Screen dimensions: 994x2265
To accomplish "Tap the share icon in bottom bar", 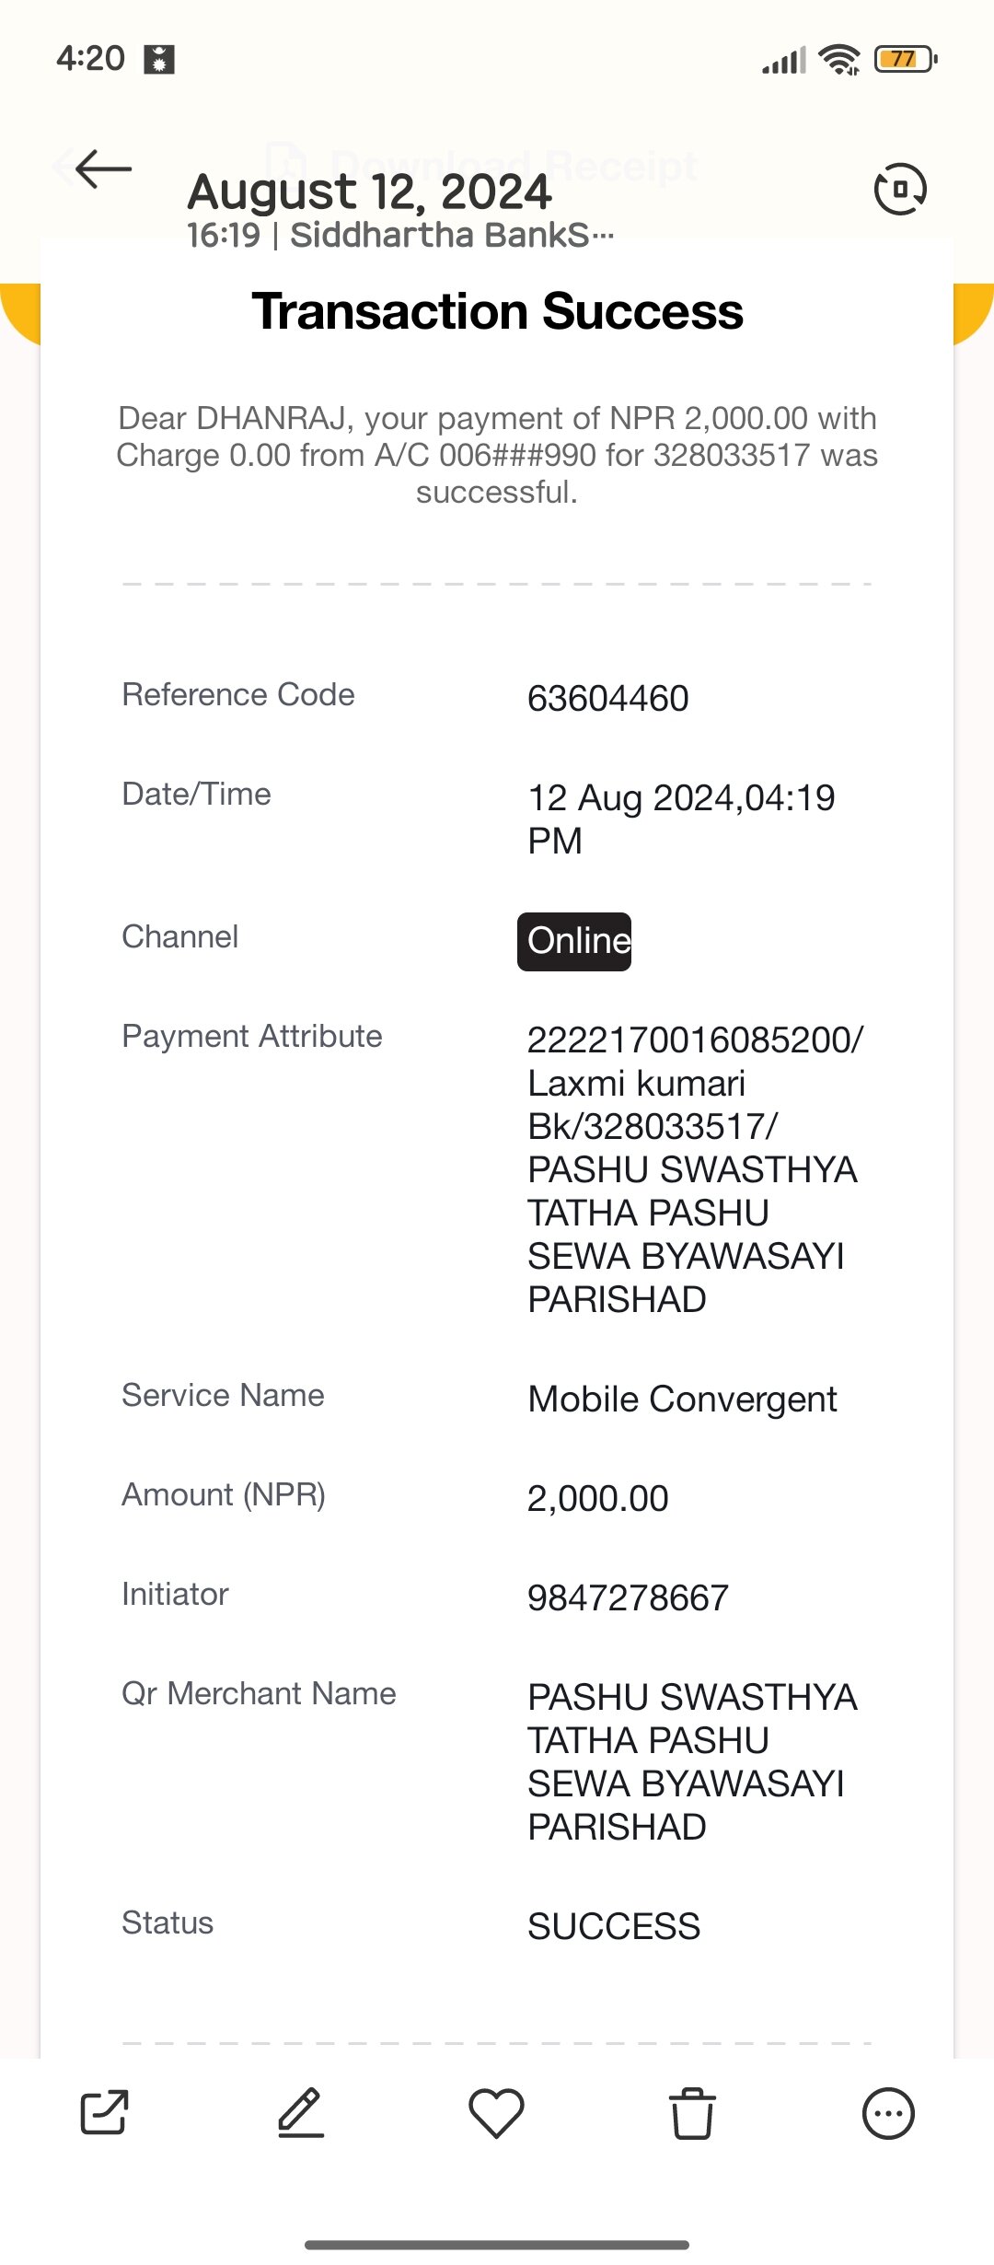I will pyautogui.click(x=104, y=2112).
